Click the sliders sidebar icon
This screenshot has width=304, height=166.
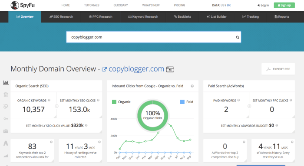(6, 94)
